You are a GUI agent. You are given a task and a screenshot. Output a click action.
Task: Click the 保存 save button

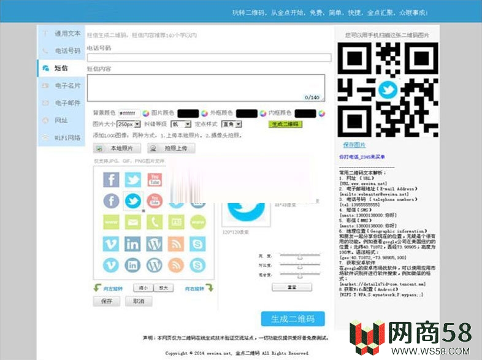[107, 301]
